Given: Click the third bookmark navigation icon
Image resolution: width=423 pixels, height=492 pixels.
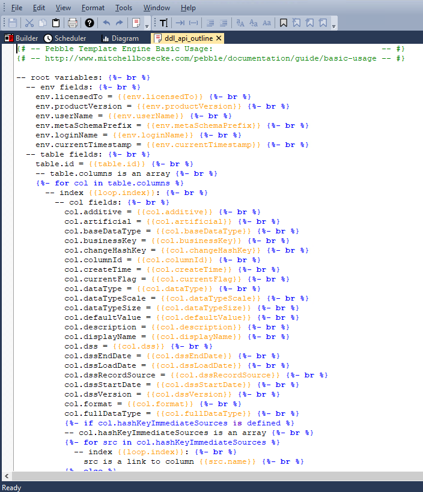Looking at the screenshot, I should click(x=309, y=23).
